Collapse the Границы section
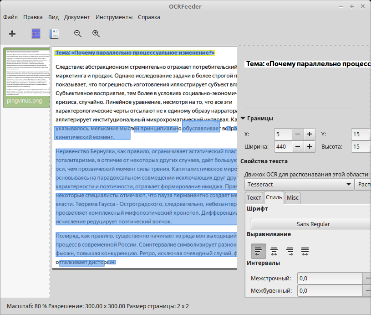 pos(243,118)
